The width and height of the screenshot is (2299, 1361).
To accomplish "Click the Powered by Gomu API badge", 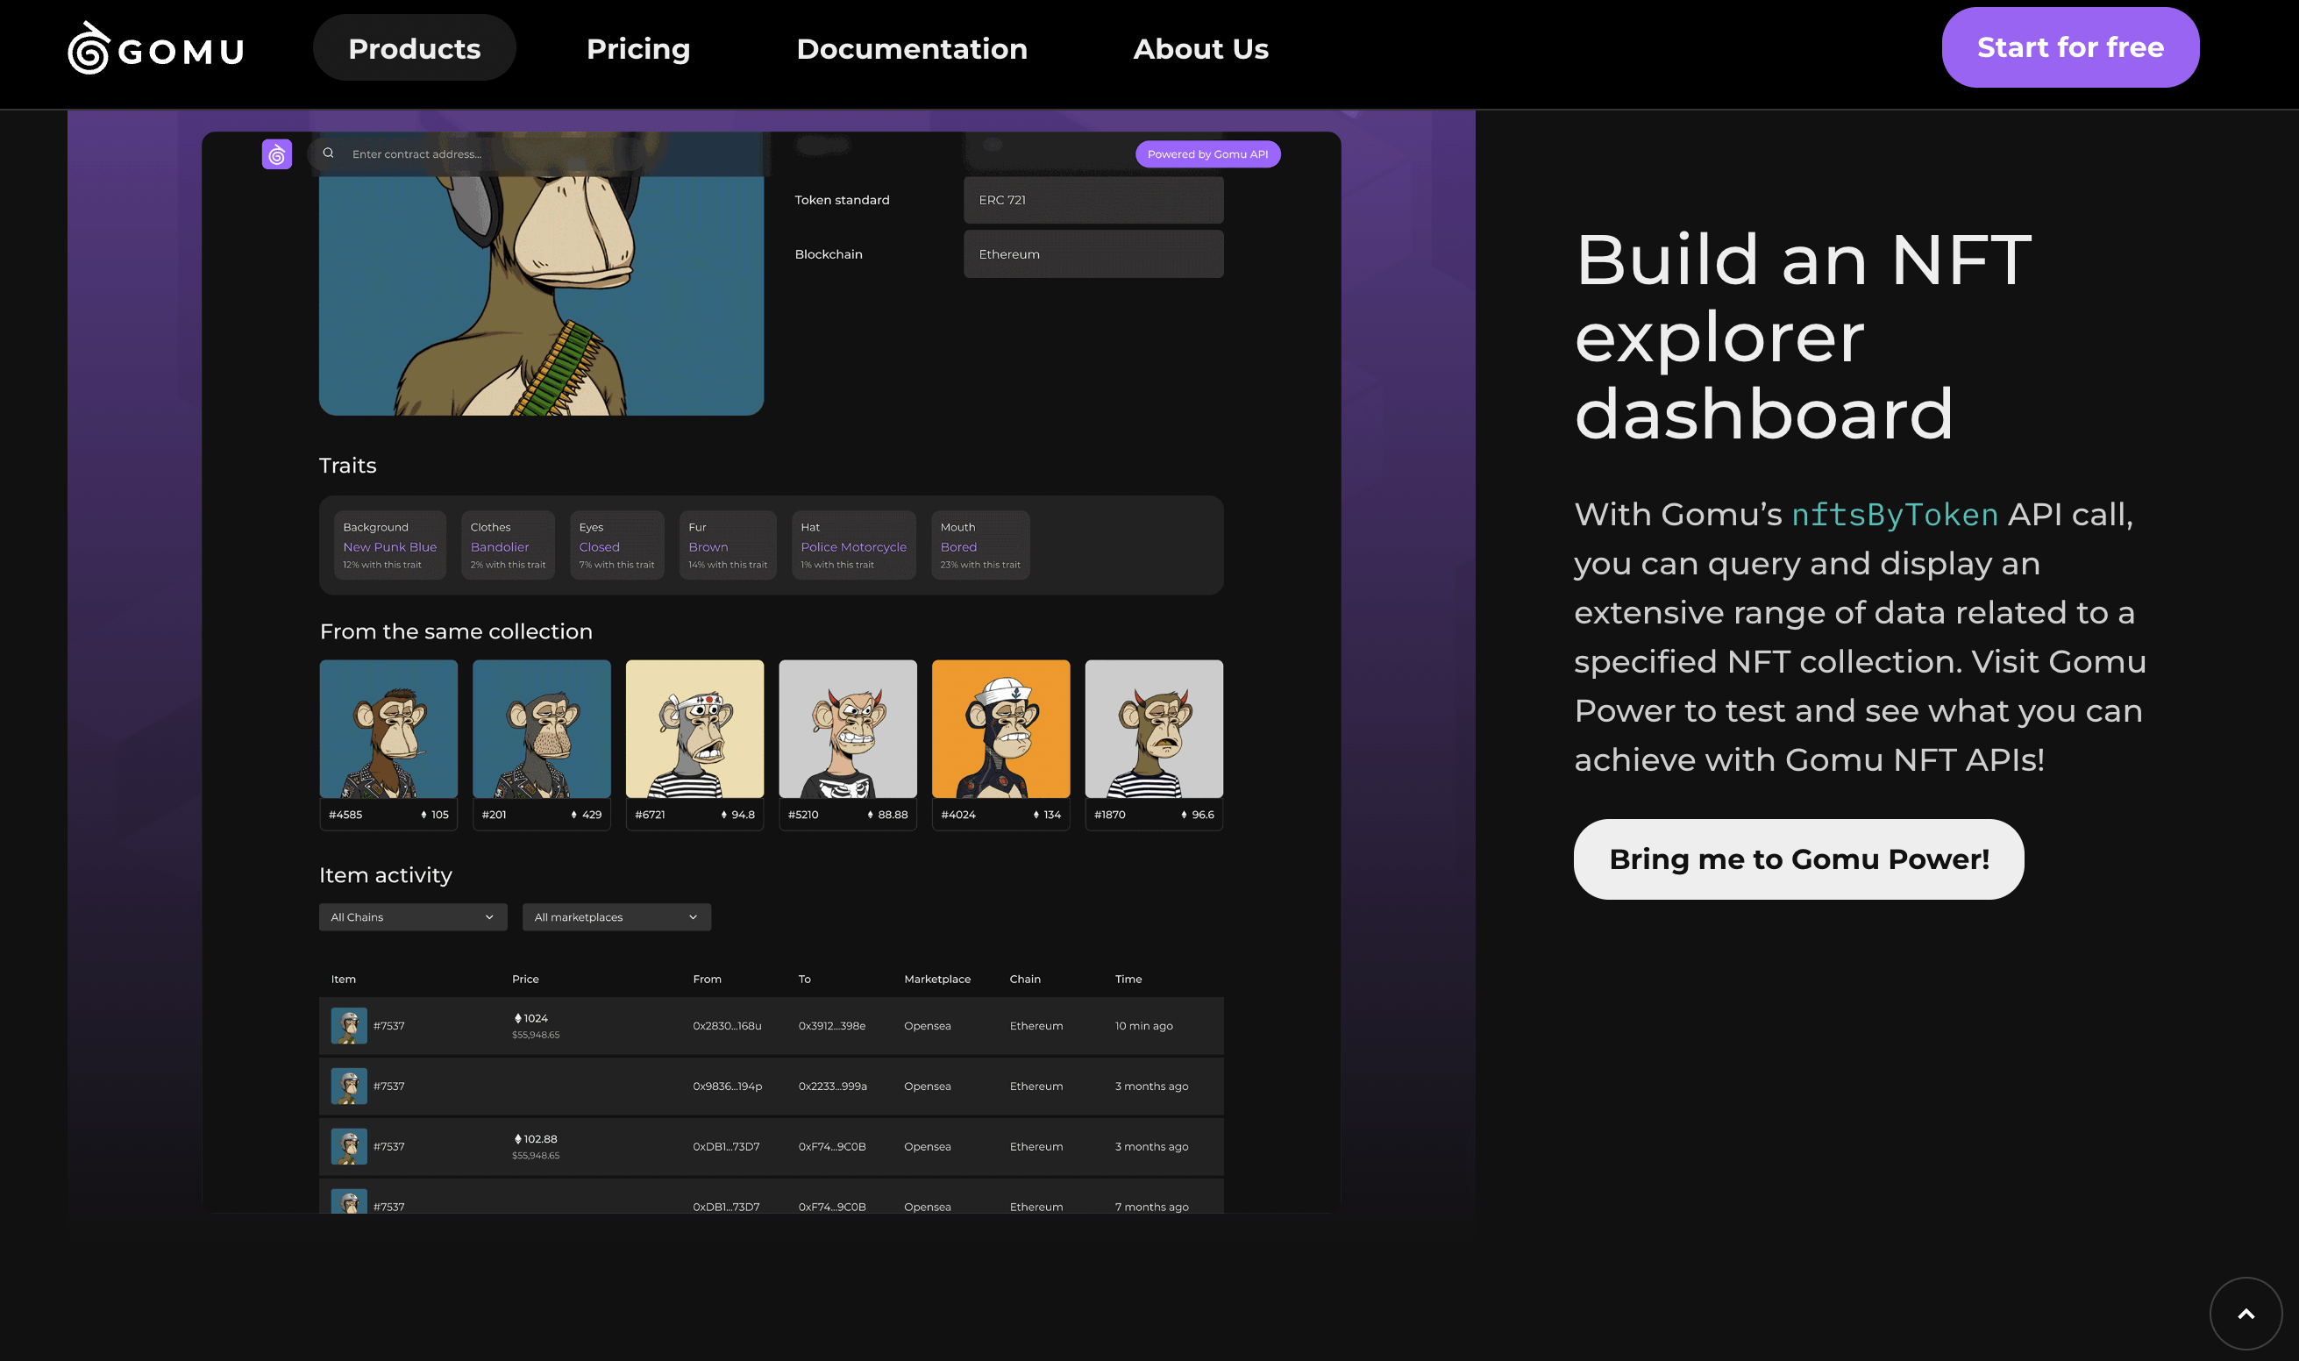I will pos(1207,154).
